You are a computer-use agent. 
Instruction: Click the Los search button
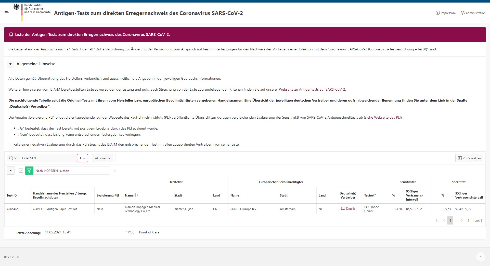point(82,158)
